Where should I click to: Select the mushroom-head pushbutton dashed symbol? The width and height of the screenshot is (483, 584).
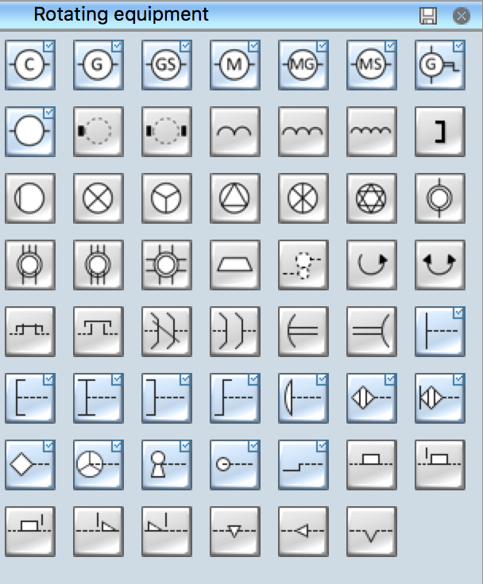(303, 398)
